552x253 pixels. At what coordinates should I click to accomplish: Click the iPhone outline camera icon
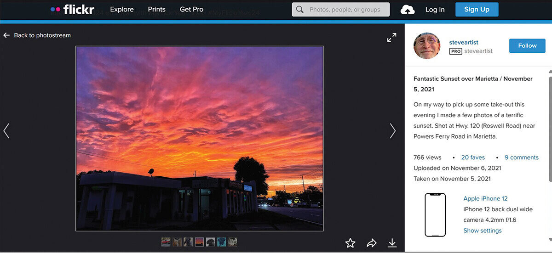tap(435, 215)
